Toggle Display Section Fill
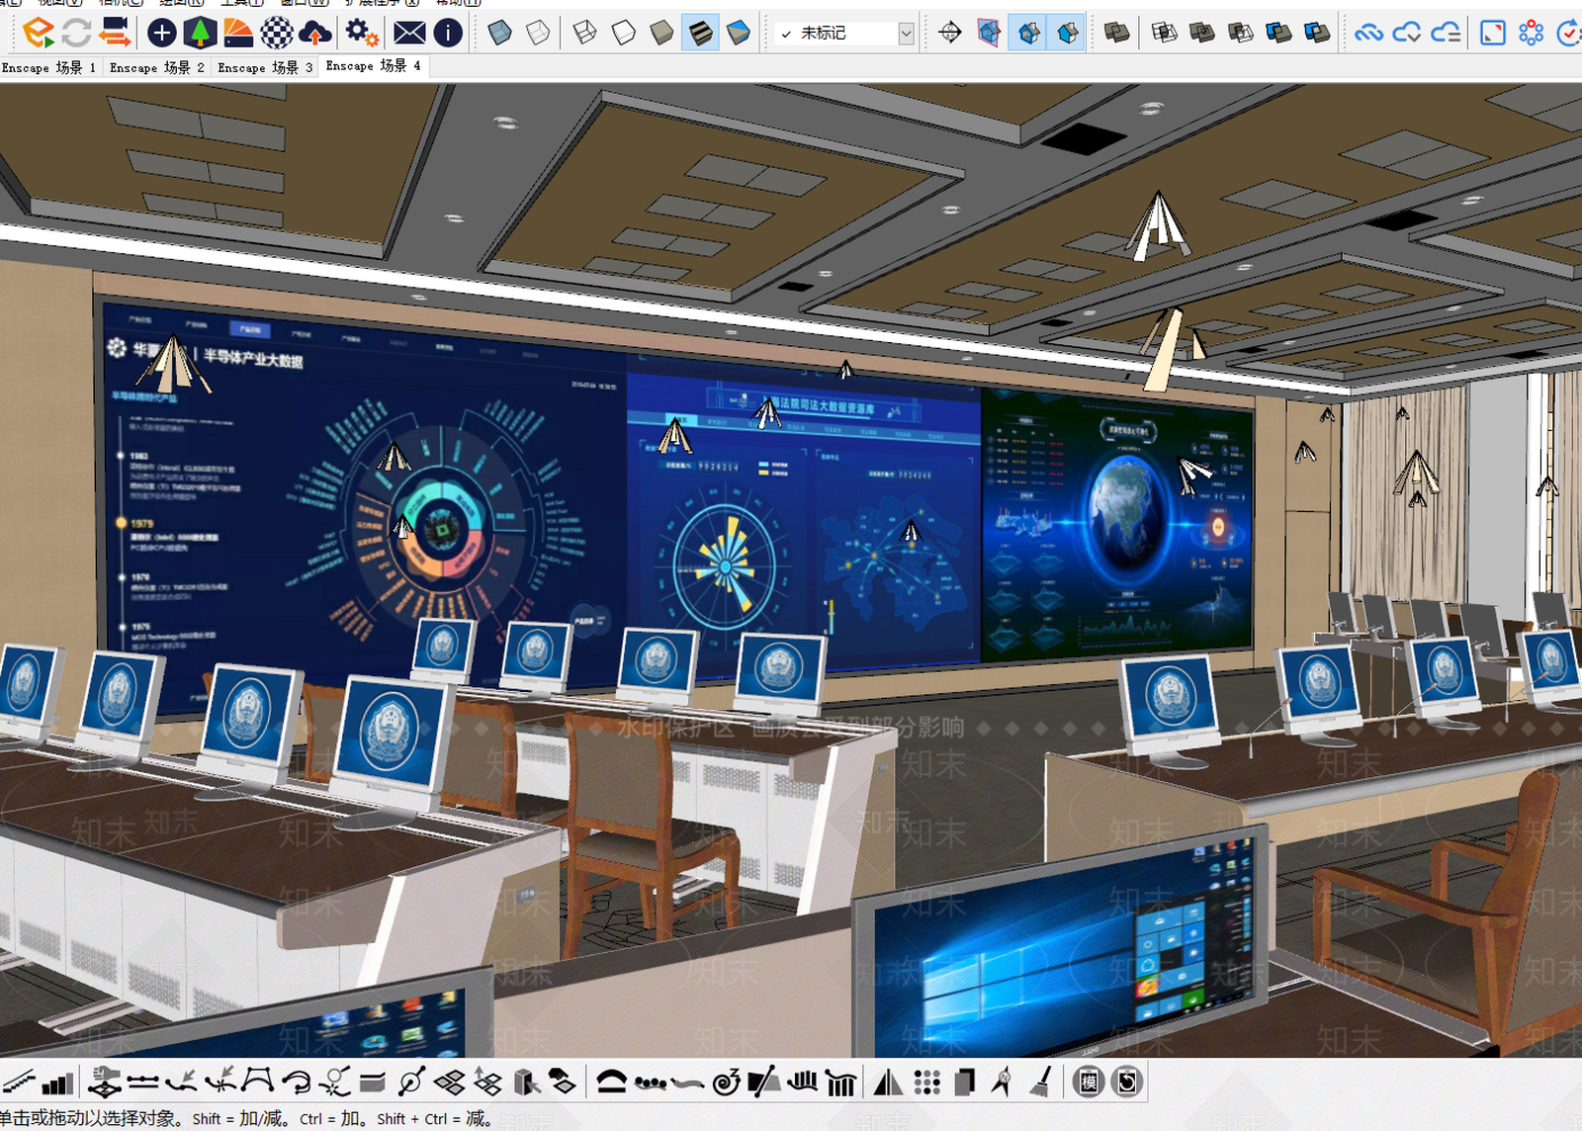1582x1131 pixels. (x=1067, y=34)
